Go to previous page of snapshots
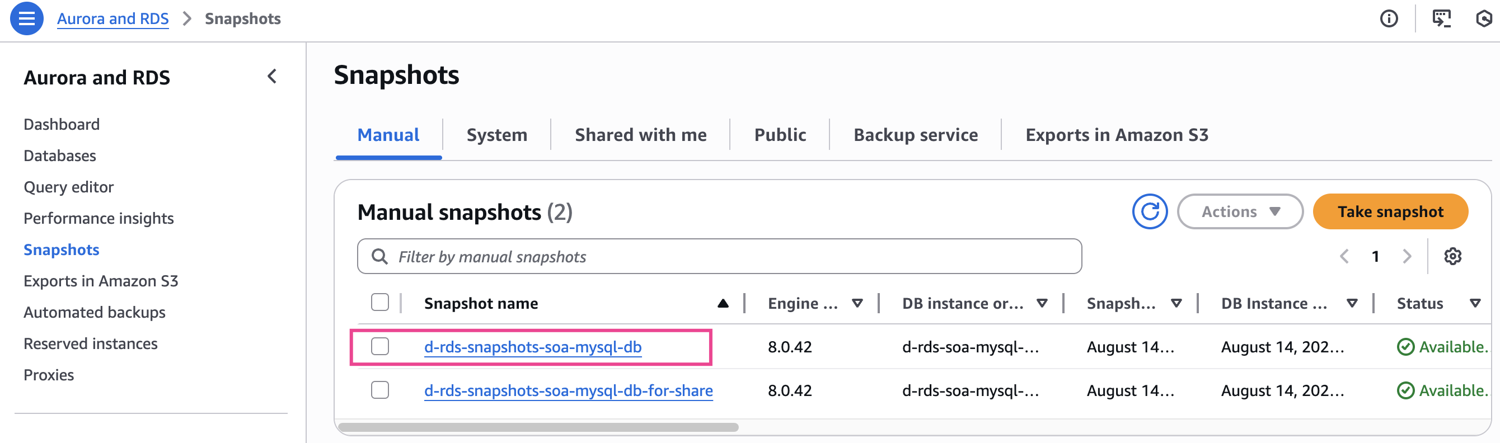The height and width of the screenshot is (443, 1500). (1344, 256)
